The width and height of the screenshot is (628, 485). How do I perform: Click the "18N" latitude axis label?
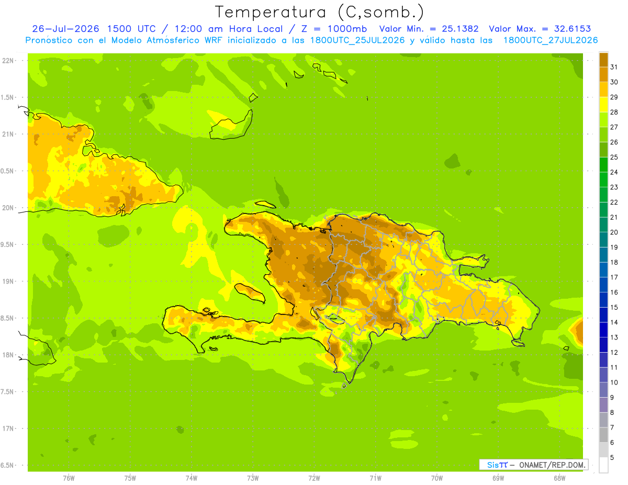point(7,355)
